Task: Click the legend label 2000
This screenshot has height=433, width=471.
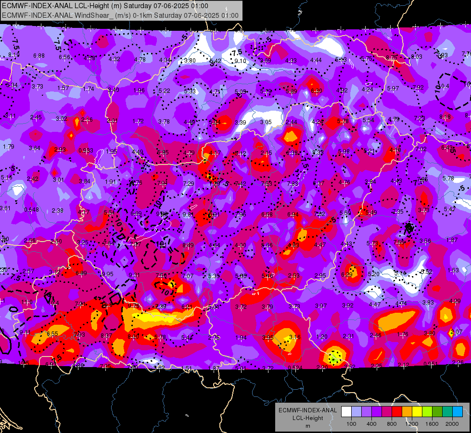Action: pyautogui.click(x=452, y=424)
